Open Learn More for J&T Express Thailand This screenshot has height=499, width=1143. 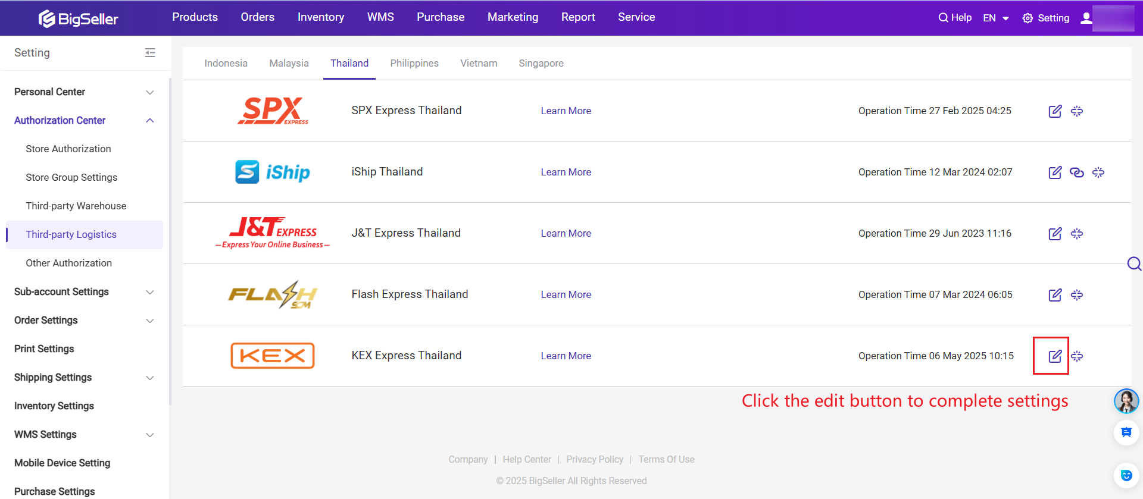tap(566, 234)
